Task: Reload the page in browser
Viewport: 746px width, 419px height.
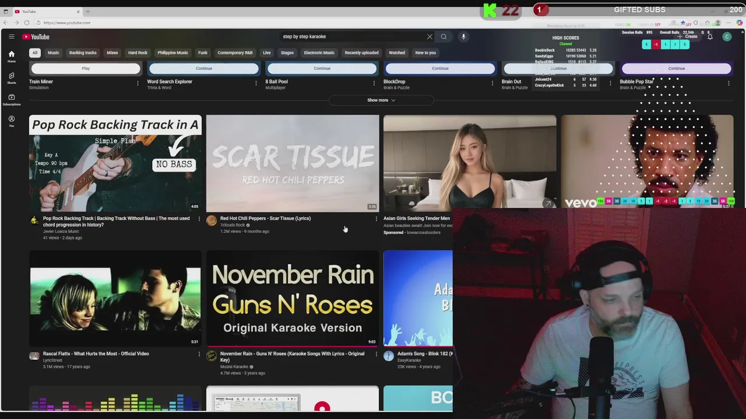Action: [x=26, y=23]
